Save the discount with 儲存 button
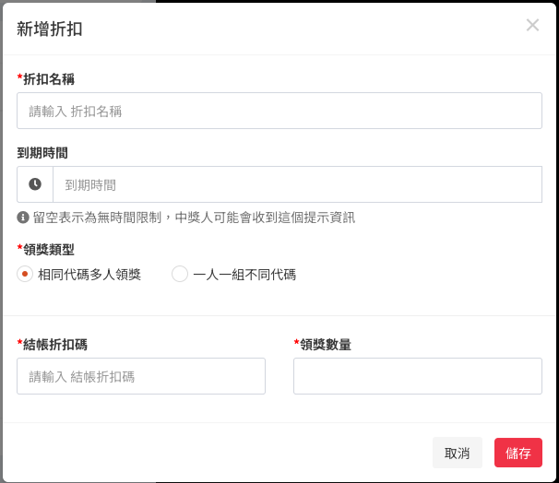The height and width of the screenshot is (483, 559). (x=517, y=453)
